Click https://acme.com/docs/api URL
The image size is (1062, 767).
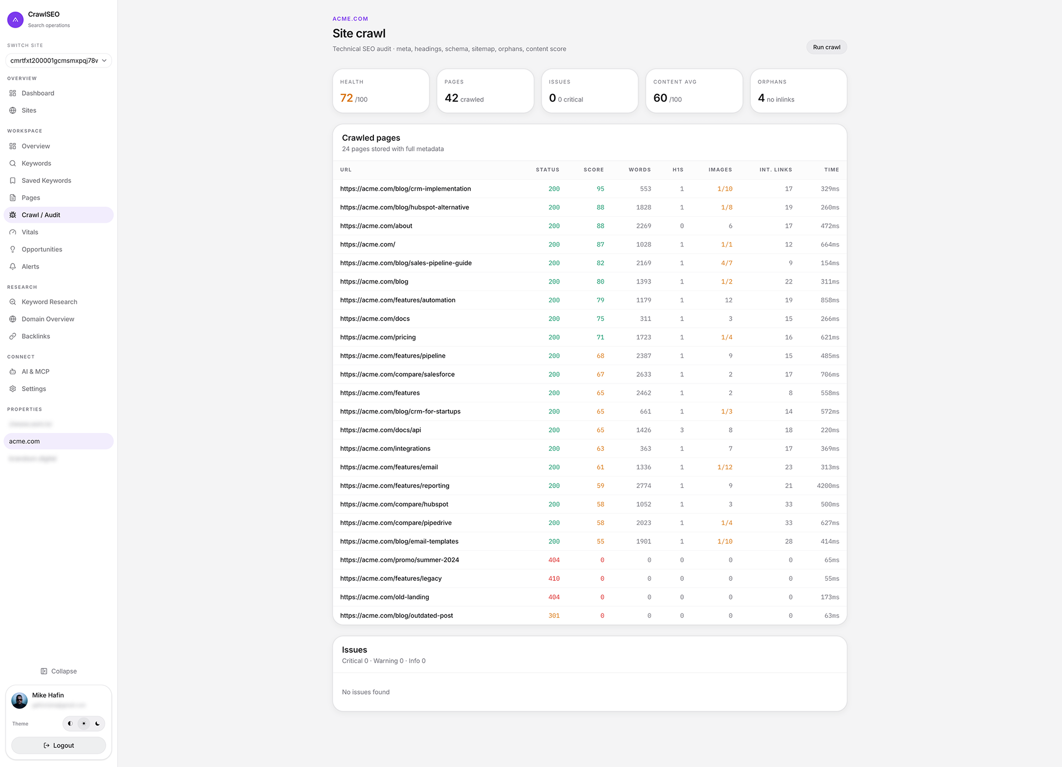[381, 430]
